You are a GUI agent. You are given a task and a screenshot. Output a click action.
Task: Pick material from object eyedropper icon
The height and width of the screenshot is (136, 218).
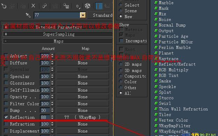tap(28, 15)
